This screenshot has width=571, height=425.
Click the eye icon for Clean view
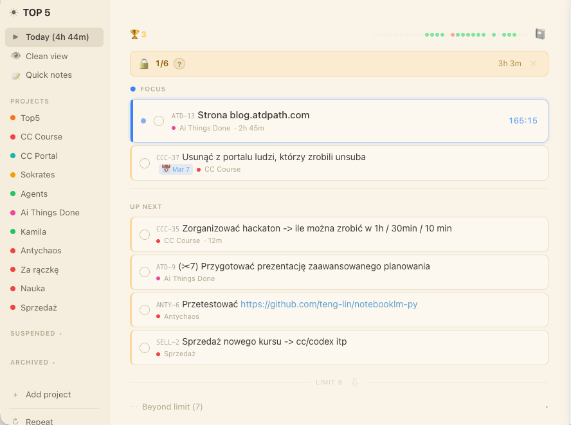point(16,56)
